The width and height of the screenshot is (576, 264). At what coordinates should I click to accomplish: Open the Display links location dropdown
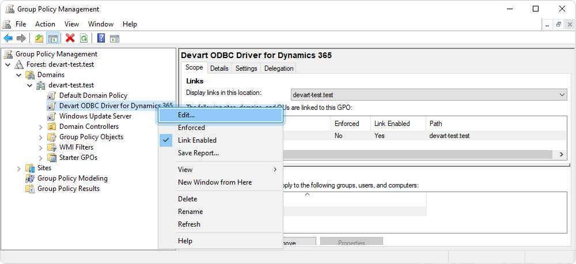tap(429, 94)
